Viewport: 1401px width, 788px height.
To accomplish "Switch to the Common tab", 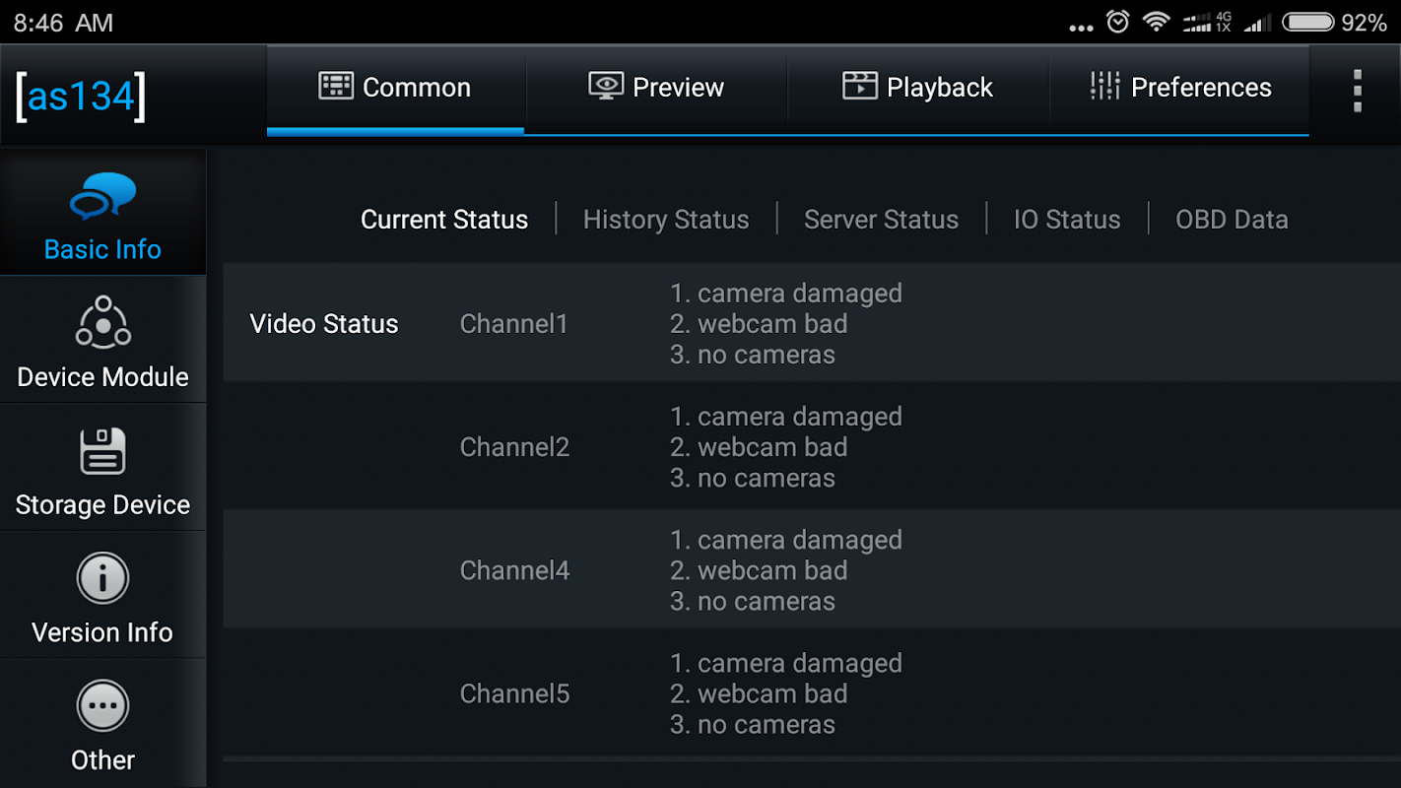I will (x=396, y=88).
